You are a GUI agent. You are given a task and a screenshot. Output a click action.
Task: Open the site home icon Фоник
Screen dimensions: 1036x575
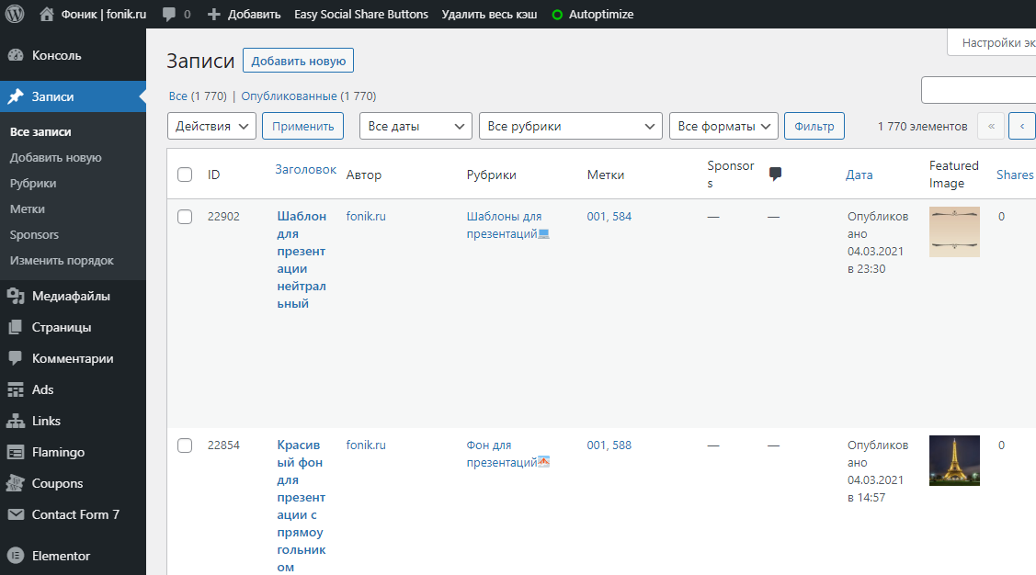click(x=47, y=15)
